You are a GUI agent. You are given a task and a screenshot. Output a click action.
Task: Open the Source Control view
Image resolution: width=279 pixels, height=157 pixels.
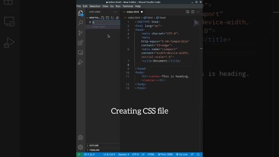[x=80, y=33]
